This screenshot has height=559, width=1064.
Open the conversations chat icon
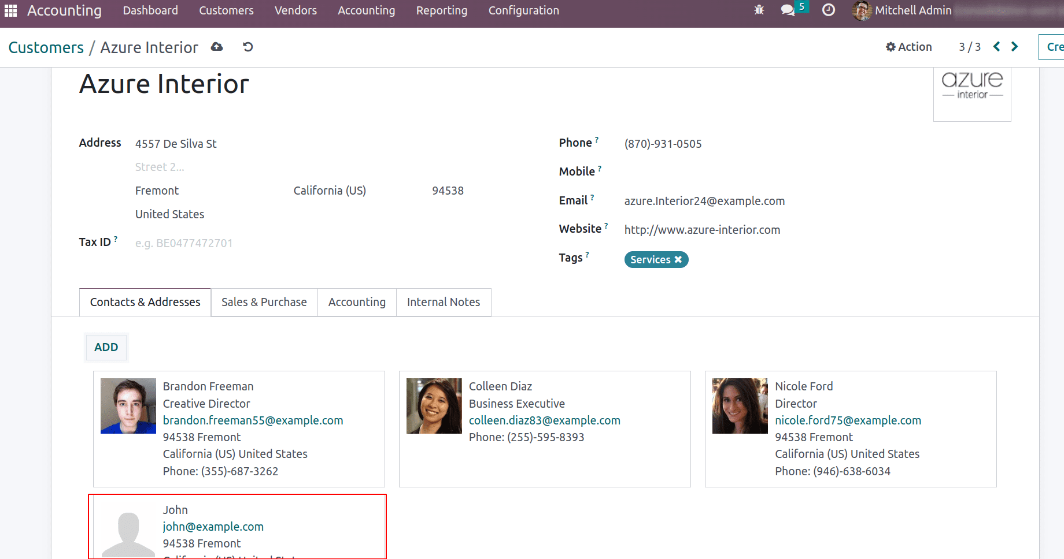coord(788,10)
